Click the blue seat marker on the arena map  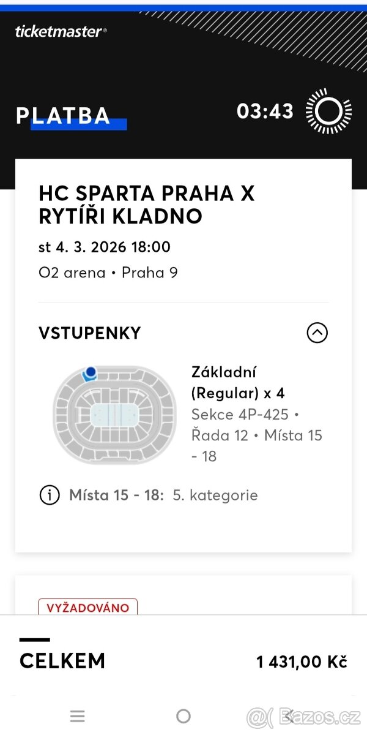(x=91, y=372)
